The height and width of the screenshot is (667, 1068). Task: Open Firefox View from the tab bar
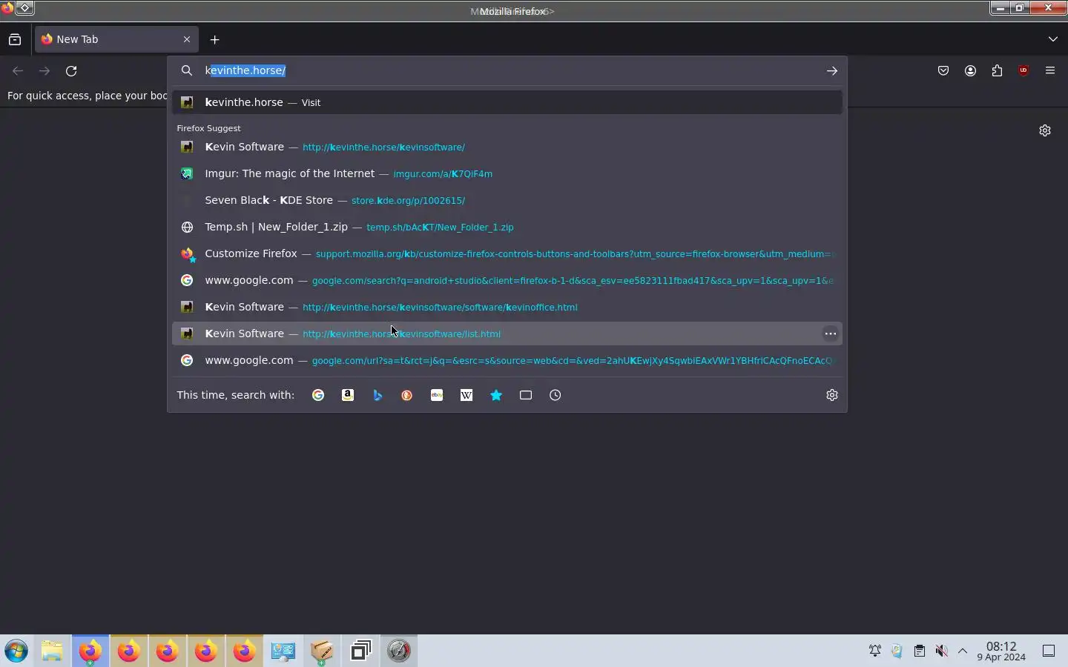pyautogui.click(x=15, y=39)
